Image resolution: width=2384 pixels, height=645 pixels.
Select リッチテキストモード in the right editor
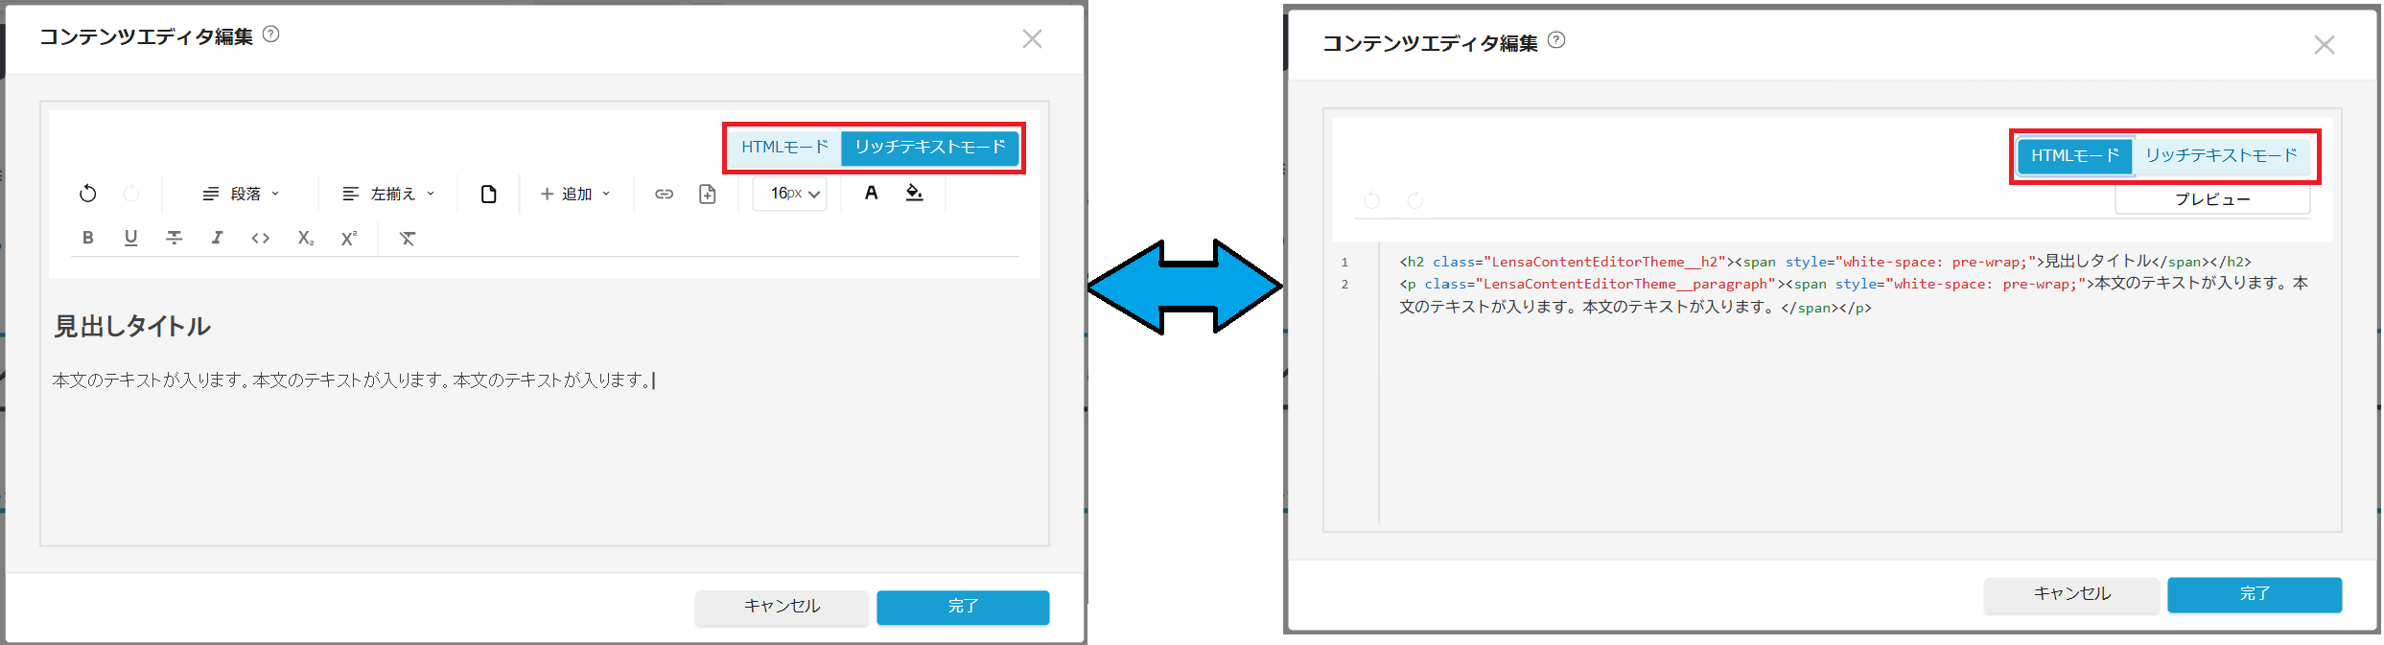[2221, 155]
